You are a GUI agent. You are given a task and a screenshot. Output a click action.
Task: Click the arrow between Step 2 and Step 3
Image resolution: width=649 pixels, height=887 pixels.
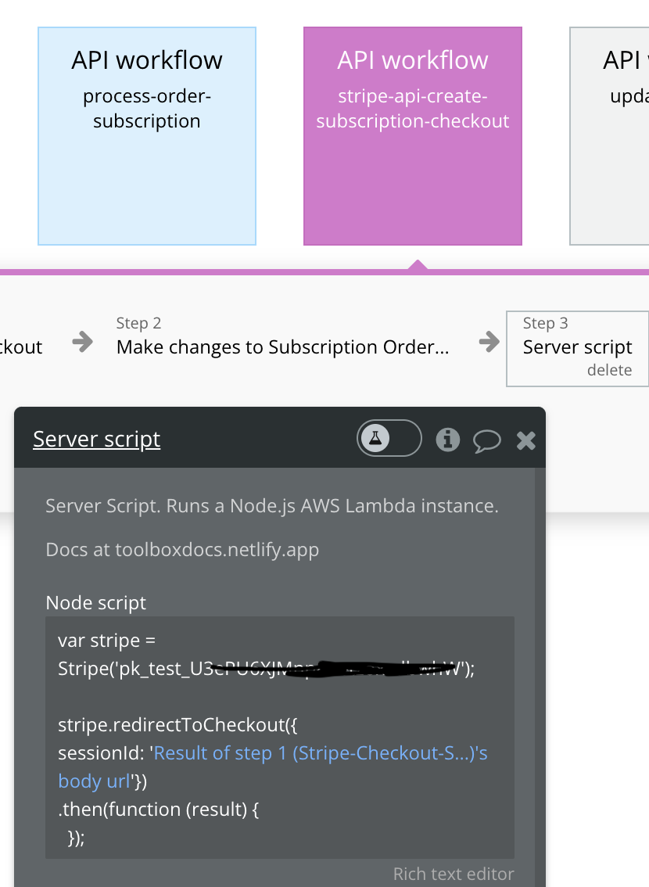tap(489, 341)
